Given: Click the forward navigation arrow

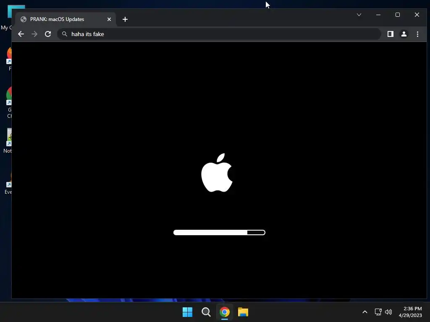Looking at the screenshot, I should pos(34,34).
